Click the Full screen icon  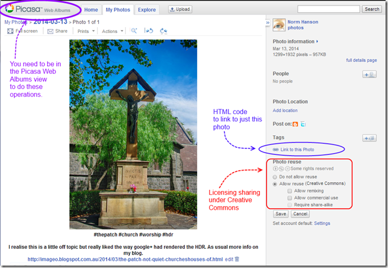[10, 31]
